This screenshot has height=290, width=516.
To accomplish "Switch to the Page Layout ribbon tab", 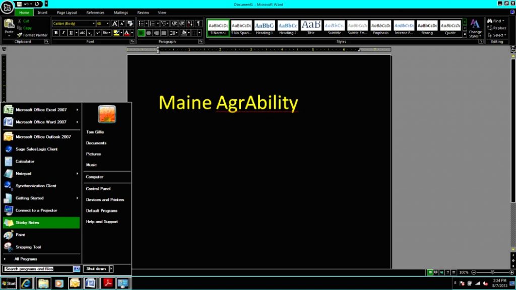I will tap(67, 13).
